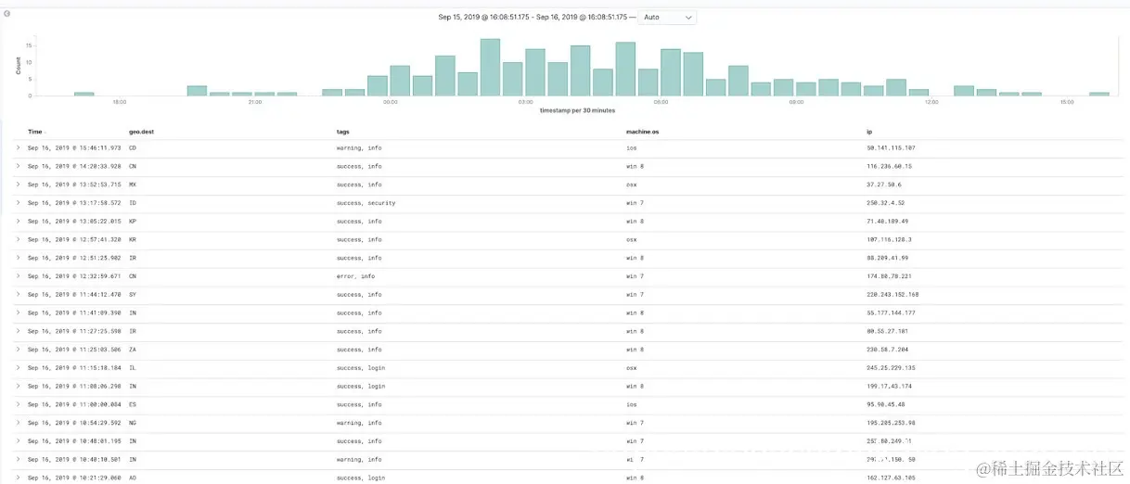
Task: Expand the document at 11:44:12.470
Action: coord(18,294)
